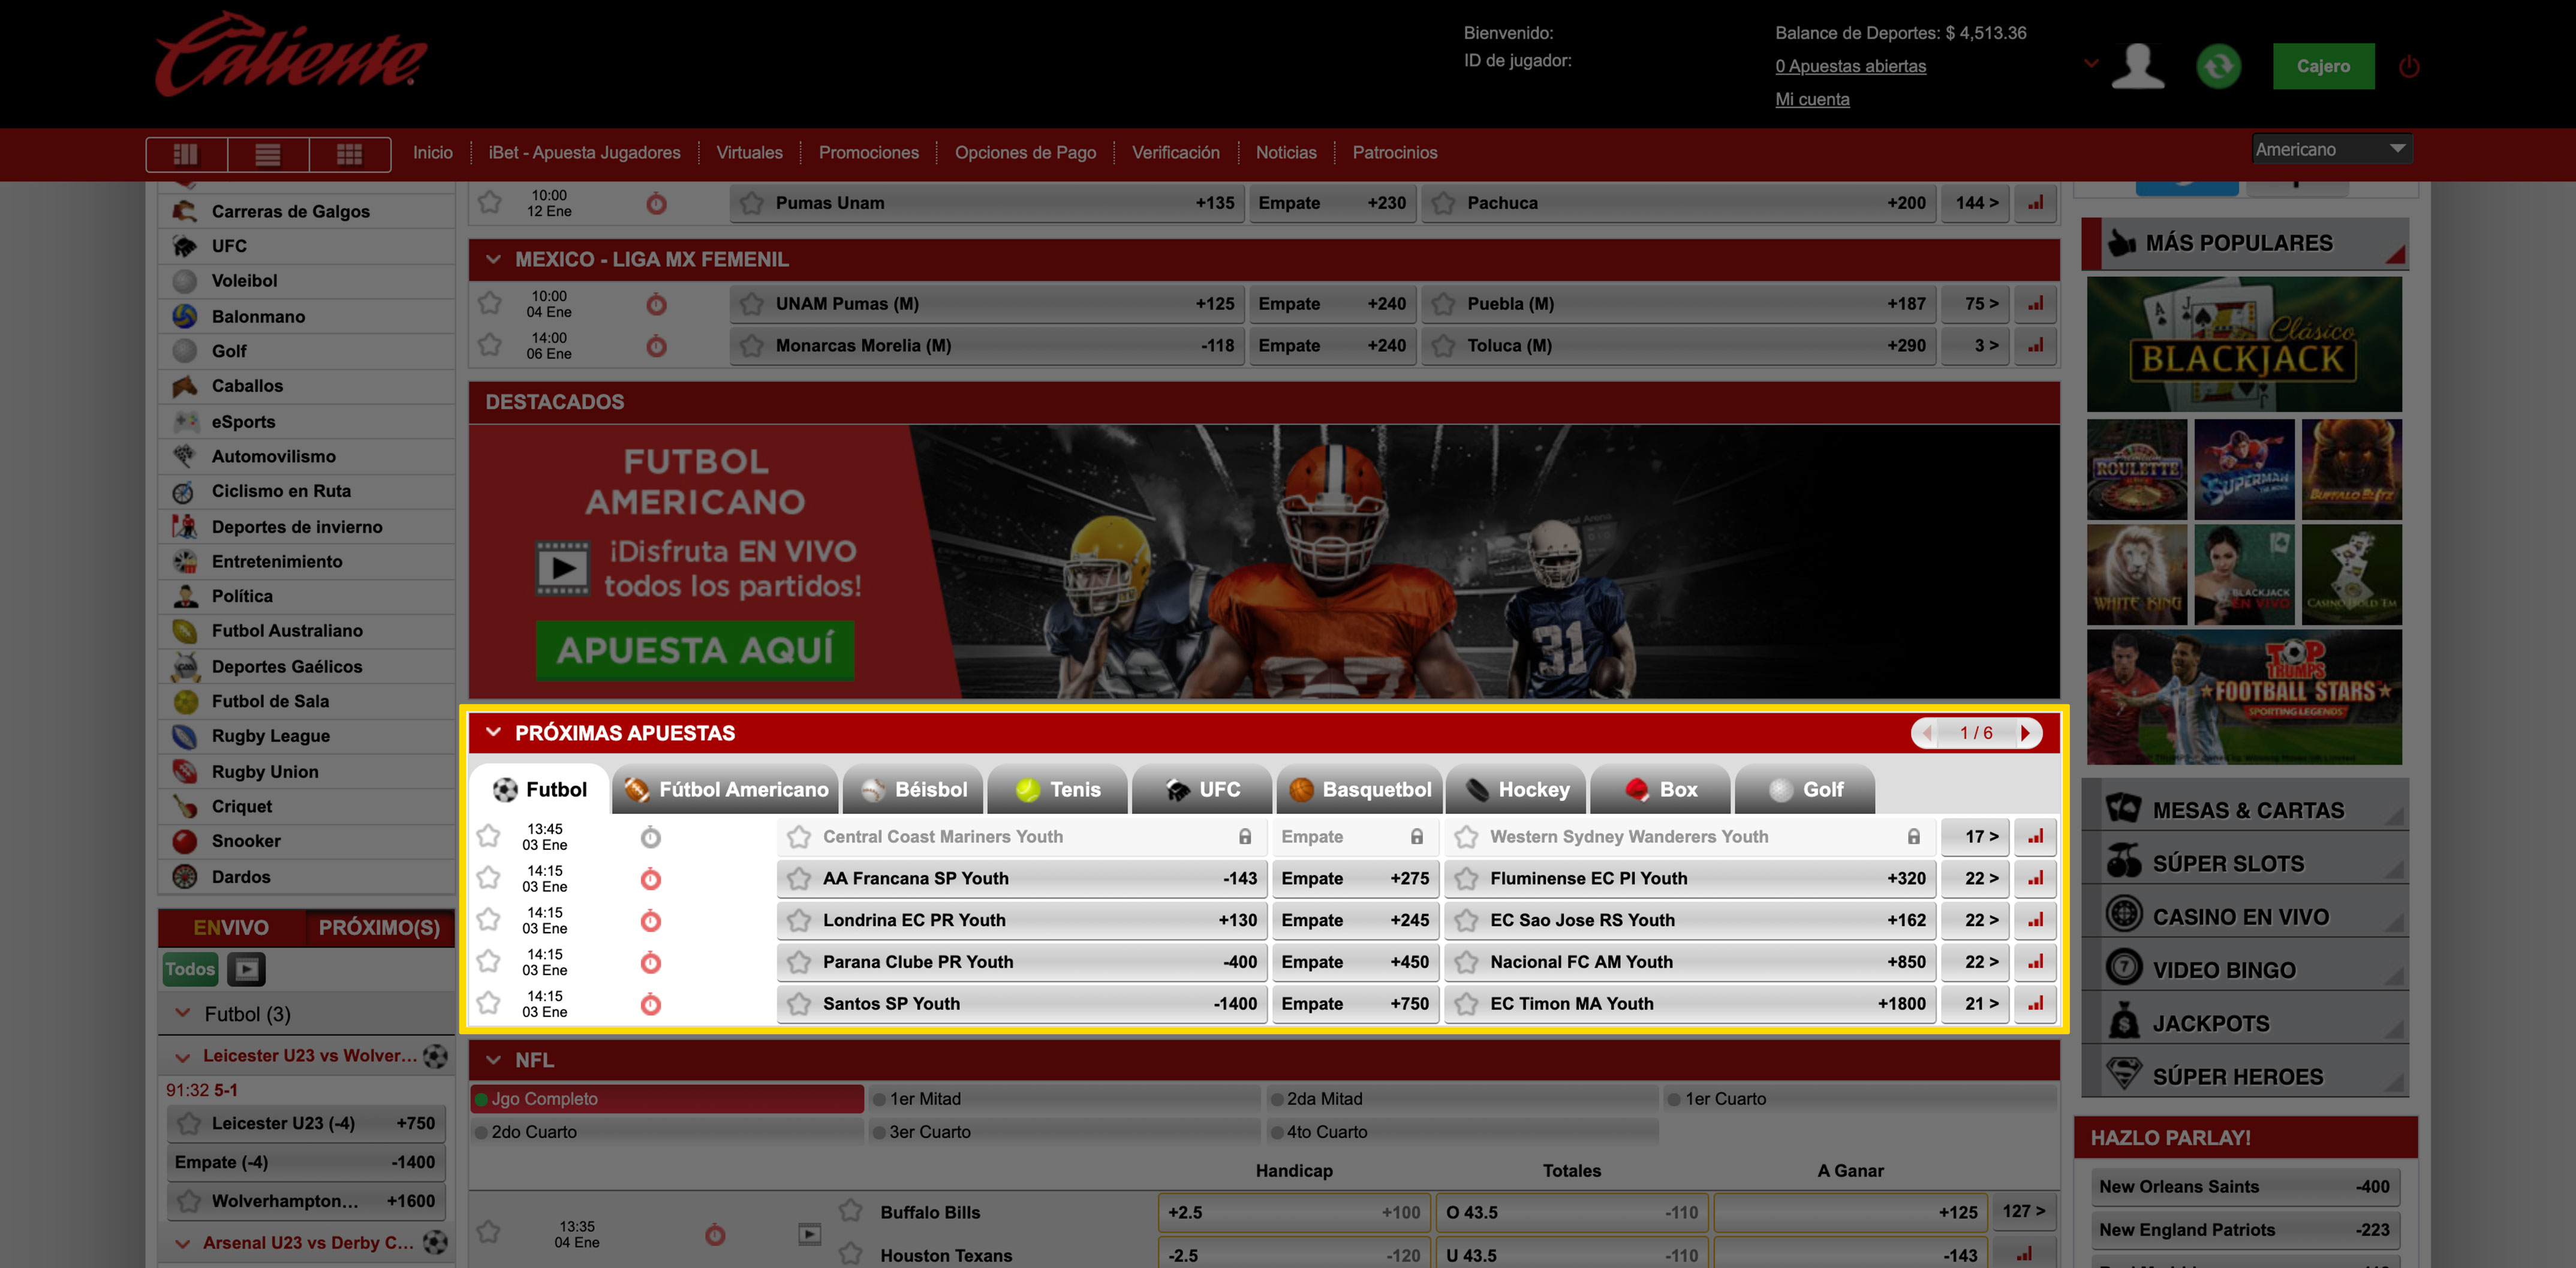Favorite the Londrina EC PR Youth match
Viewport: 2576px width, 1268px height.
(488, 919)
